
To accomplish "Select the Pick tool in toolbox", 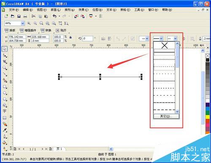I will pyautogui.click(x=5, y=49).
